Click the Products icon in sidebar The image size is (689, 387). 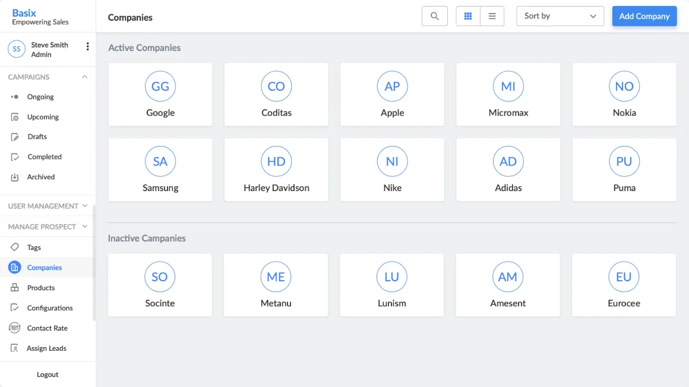[15, 288]
